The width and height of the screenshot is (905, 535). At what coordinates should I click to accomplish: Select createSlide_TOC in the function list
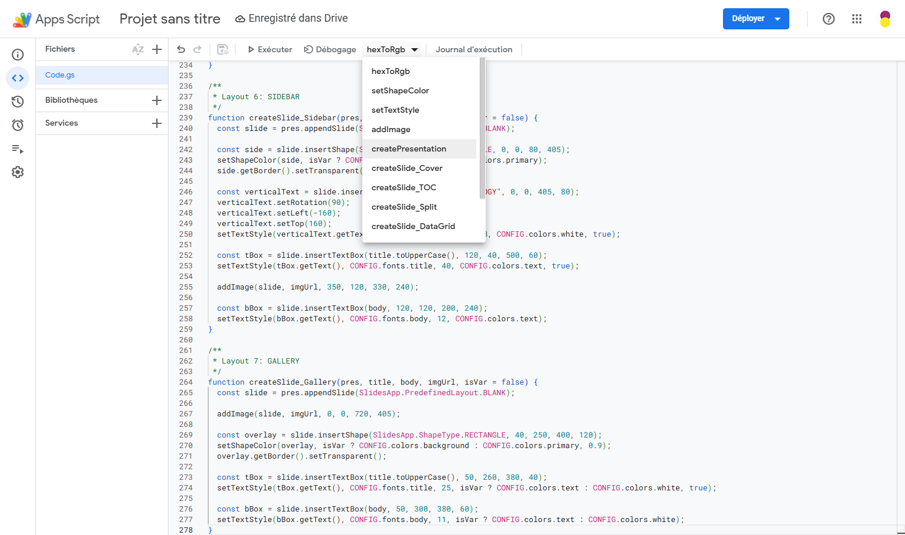[419, 187]
